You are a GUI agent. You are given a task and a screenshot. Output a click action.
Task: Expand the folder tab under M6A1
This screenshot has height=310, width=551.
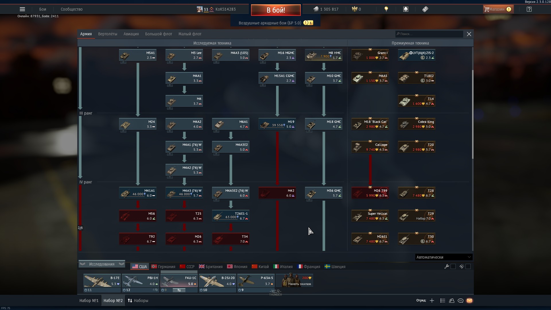click(216, 131)
